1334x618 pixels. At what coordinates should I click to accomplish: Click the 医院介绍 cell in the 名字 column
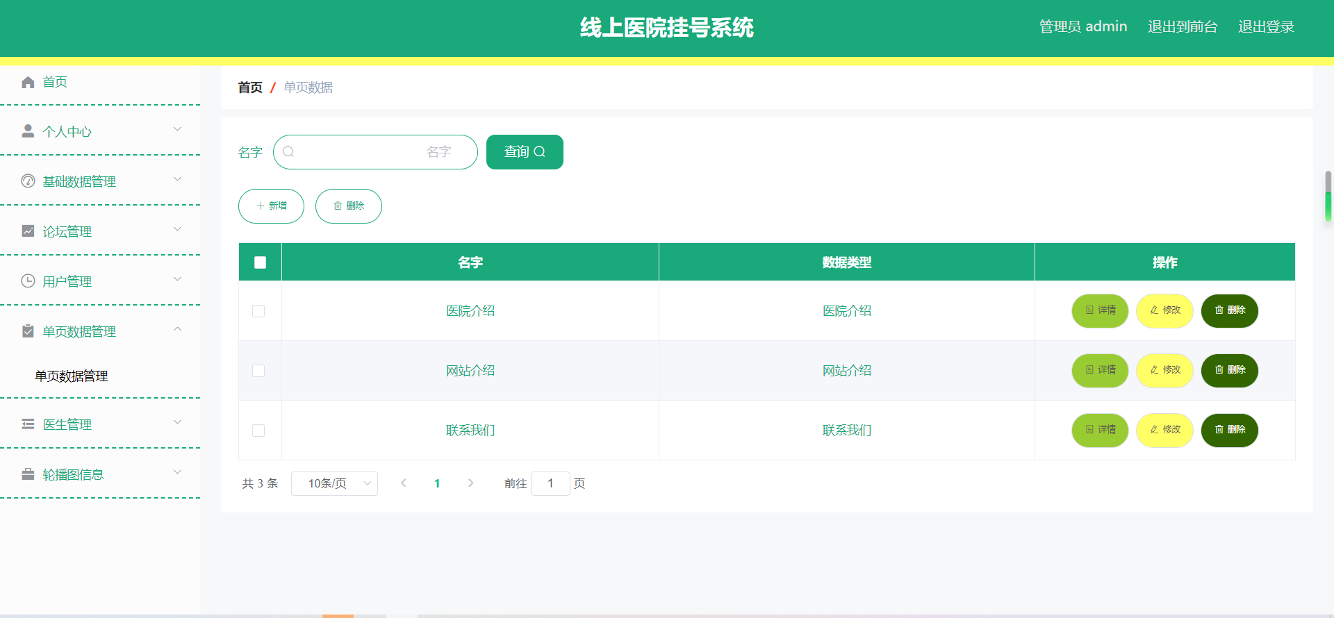pos(470,311)
